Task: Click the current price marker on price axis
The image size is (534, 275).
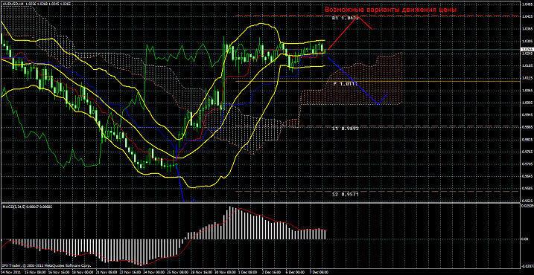Action: 525,50
